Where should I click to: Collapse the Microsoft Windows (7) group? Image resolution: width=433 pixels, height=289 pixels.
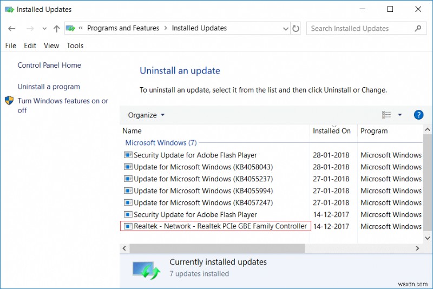161,143
